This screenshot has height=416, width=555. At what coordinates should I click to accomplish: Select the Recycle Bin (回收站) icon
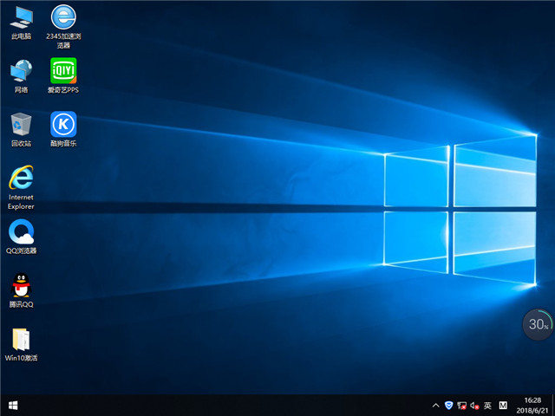coord(21,129)
